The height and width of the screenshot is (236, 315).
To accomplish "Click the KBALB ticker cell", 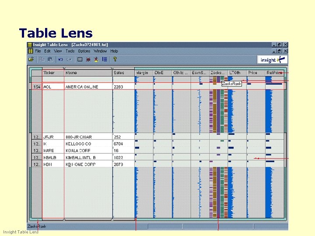I will pyautogui.click(x=53, y=157).
